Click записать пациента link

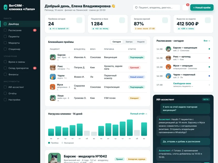tap(183, 86)
